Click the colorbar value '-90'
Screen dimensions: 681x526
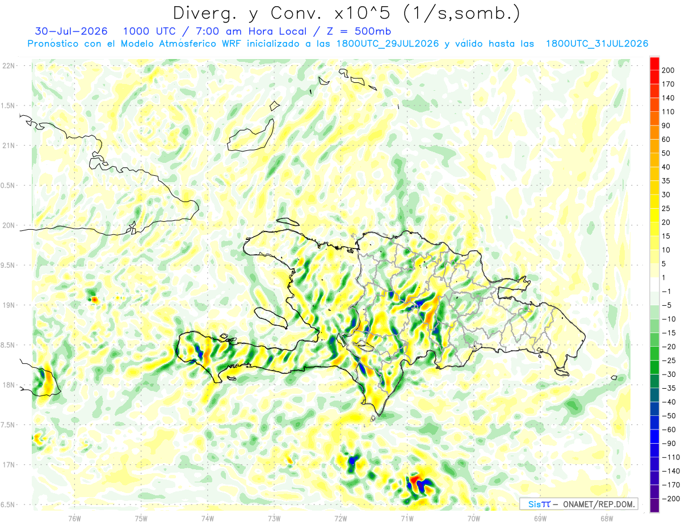(x=669, y=443)
